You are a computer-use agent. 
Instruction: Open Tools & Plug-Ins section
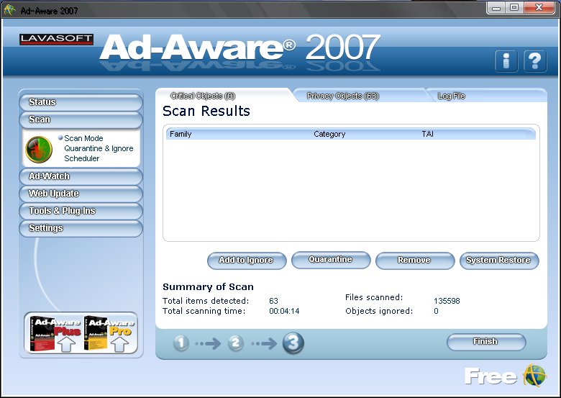click(x=81, y=211)
